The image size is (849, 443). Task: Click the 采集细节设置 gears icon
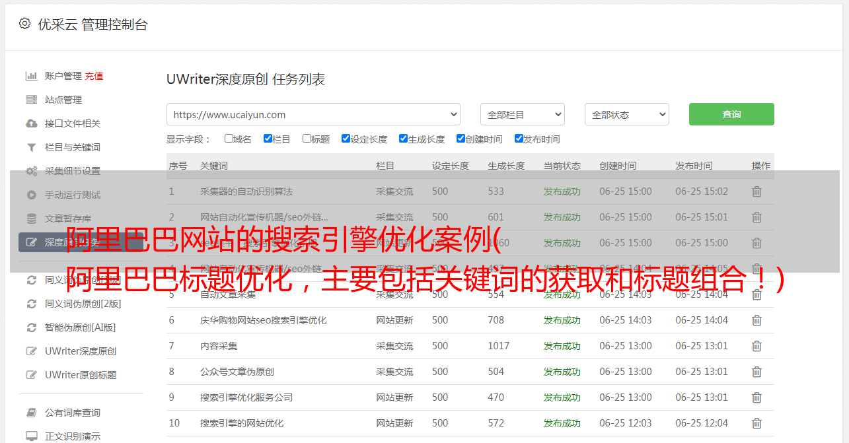pyautogui.click(x=31, y=171)
